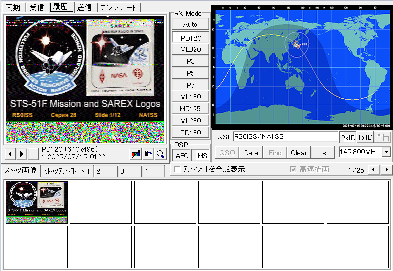Open stock template tab 2
393x271 pixels.
[x=105, y=171]
